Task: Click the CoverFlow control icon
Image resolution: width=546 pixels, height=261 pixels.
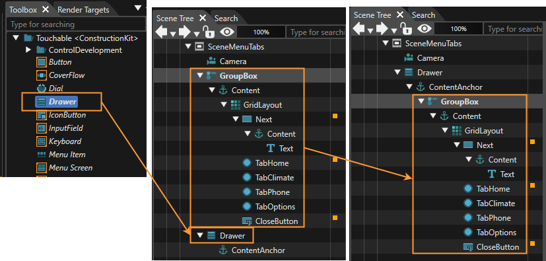Action: pos(42,75)
